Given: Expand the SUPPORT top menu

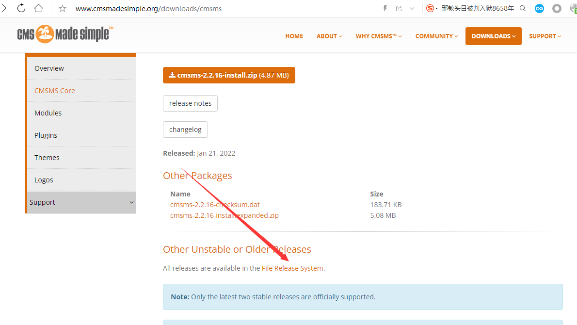Looking at the screenshot, I should [545, 36].
